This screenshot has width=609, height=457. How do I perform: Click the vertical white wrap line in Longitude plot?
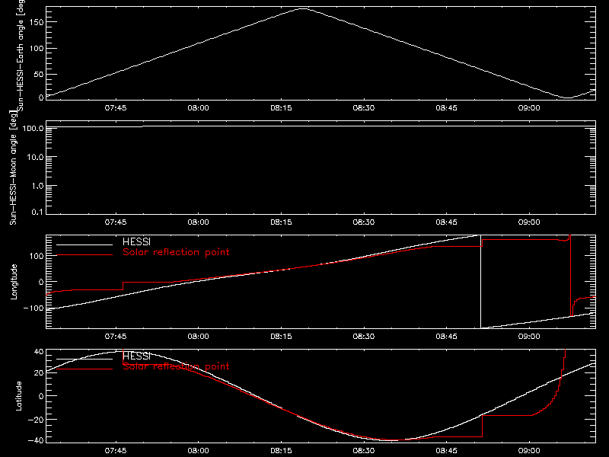point(481,282)
